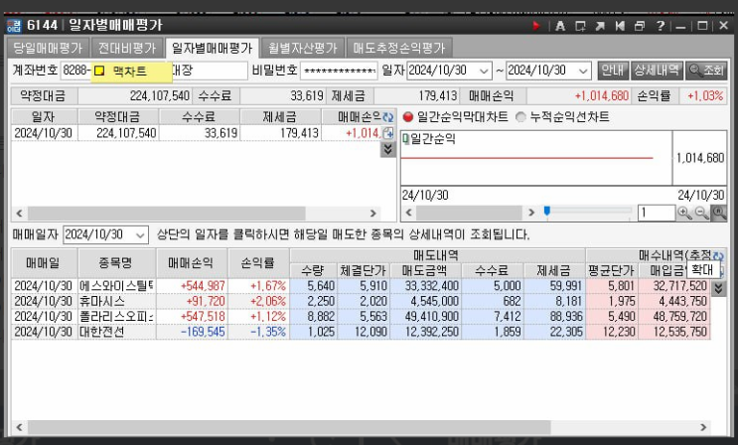Click 종목명 column header

pyautogui.click(x=116, y=263)
